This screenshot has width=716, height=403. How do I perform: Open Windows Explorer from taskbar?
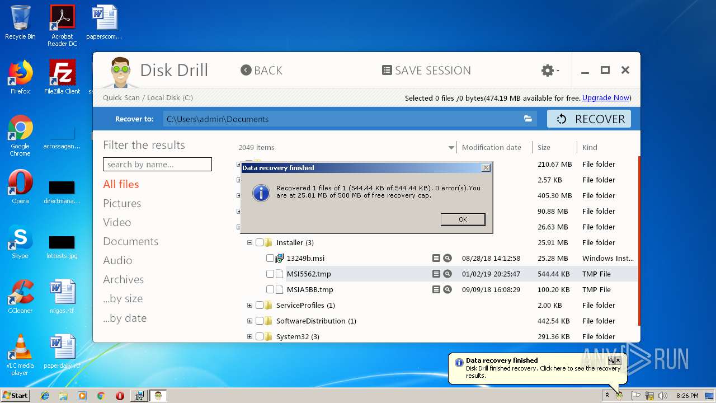[x=63, y=396]
